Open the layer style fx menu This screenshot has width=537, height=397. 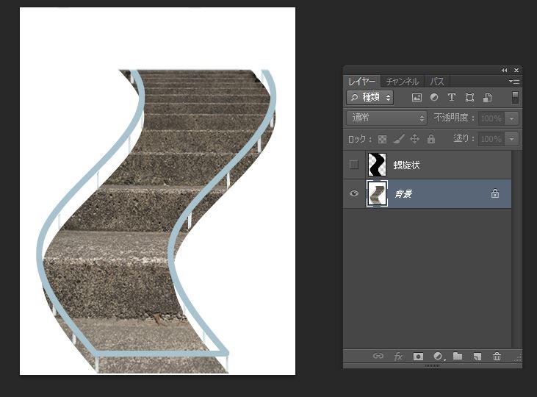click(x=398, y=357)
